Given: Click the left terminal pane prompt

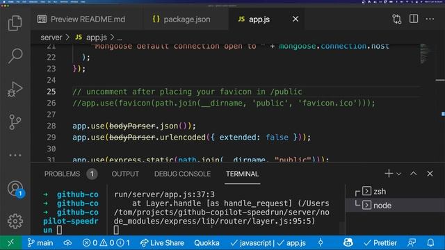Looking at the screenshot, I should point(59,230).
